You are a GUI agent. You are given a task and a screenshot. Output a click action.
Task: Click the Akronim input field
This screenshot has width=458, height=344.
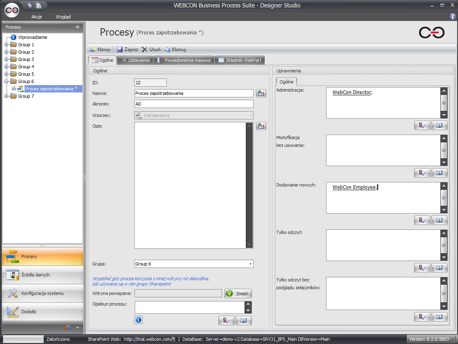[194, 104]
